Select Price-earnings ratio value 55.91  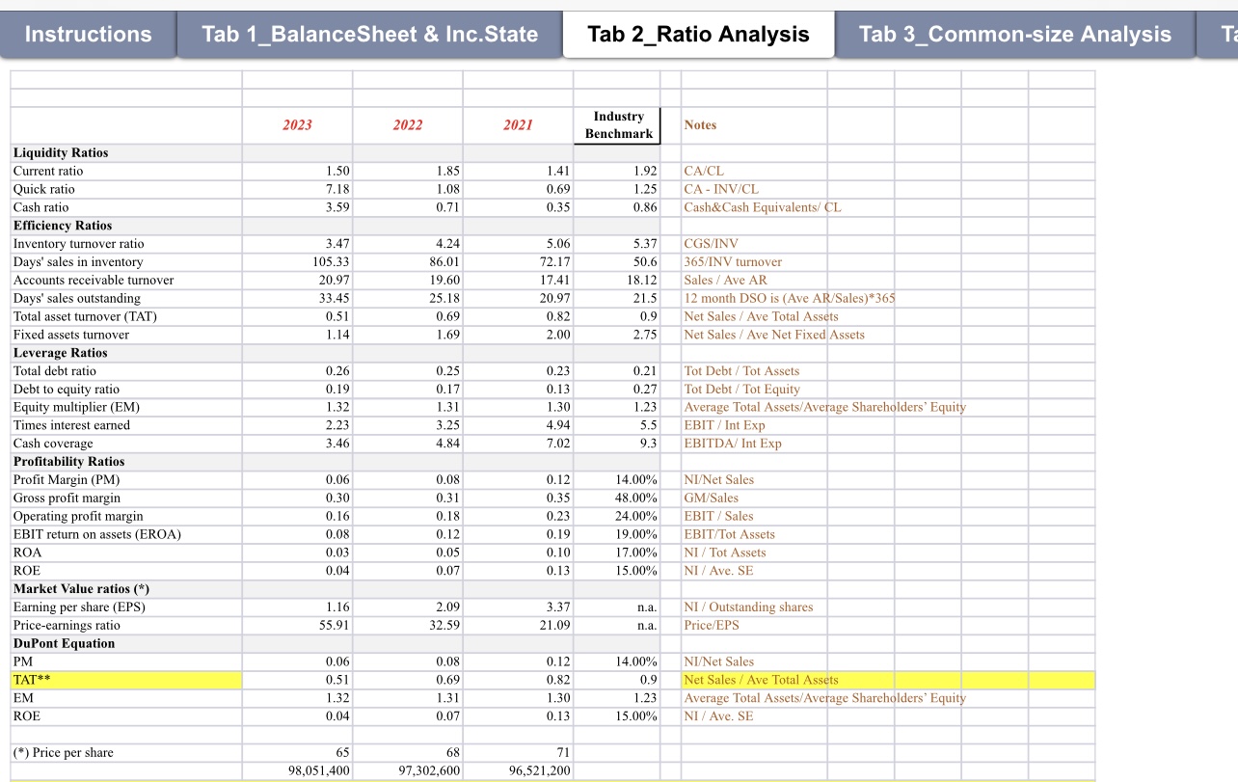click(297, 625)
